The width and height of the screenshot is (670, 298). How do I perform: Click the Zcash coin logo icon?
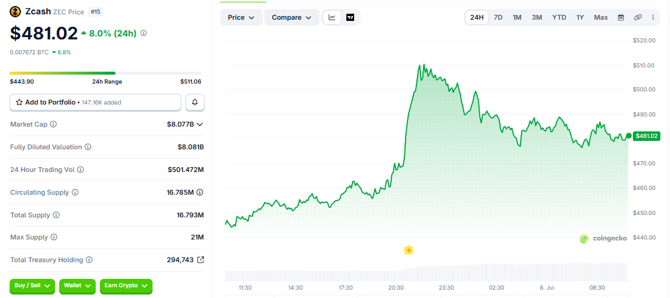16,12
